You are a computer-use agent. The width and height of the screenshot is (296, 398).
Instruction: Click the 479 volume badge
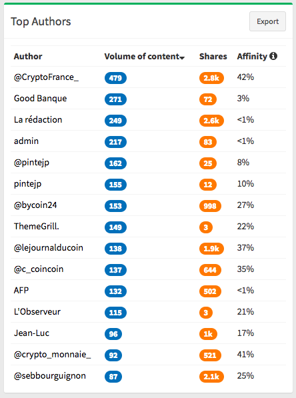click(x=115, y=78)
